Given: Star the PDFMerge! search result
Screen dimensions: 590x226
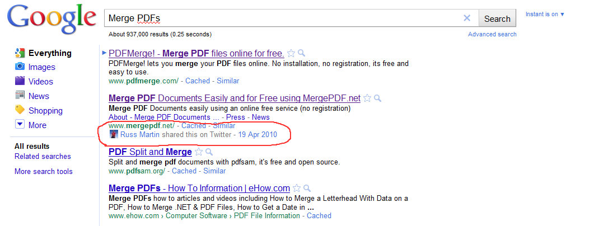Looking at the screenshot, I should pyautogui.click(x=291, y=54).
